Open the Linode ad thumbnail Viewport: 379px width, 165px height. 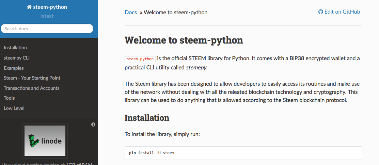(x=45, y=141)
